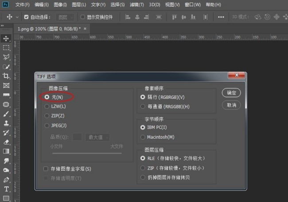Open the disabled 最大值 quality dropdown

[97, 137]
